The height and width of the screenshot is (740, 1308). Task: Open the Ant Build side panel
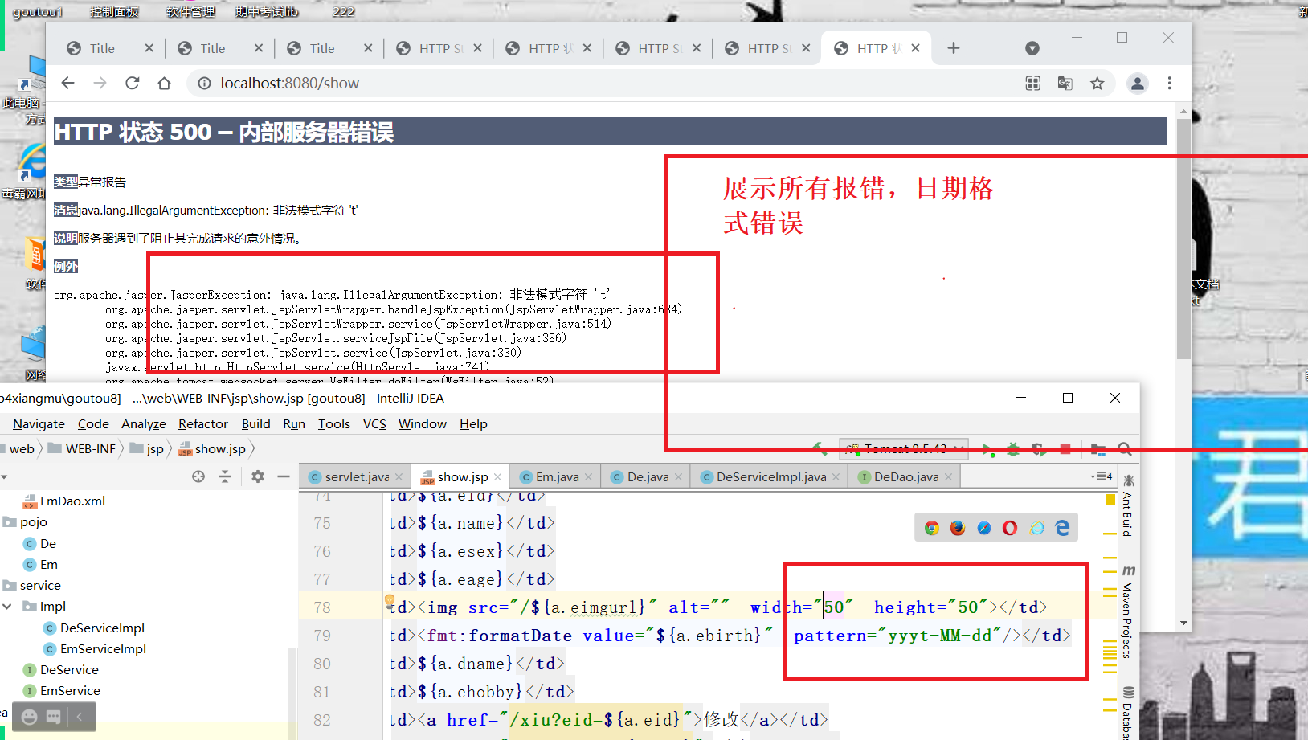click(1128, 506)
